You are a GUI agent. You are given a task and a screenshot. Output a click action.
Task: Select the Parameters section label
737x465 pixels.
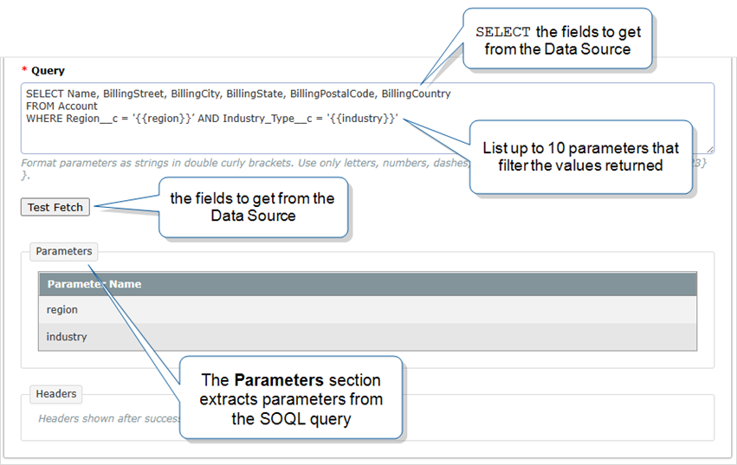coord(64,251)
